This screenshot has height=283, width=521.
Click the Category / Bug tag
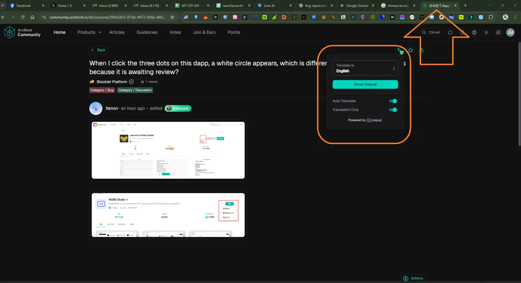[x=102, y=90]
